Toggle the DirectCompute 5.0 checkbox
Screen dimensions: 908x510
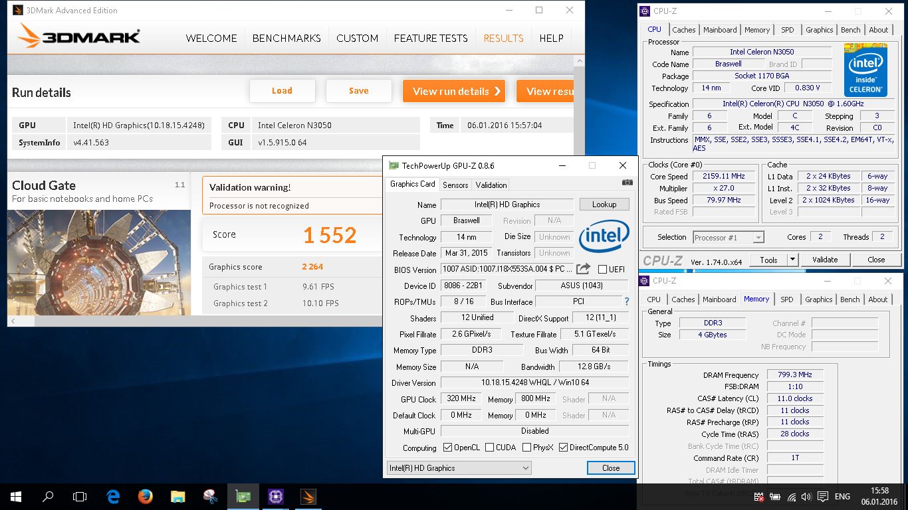(x=564, y=447)
